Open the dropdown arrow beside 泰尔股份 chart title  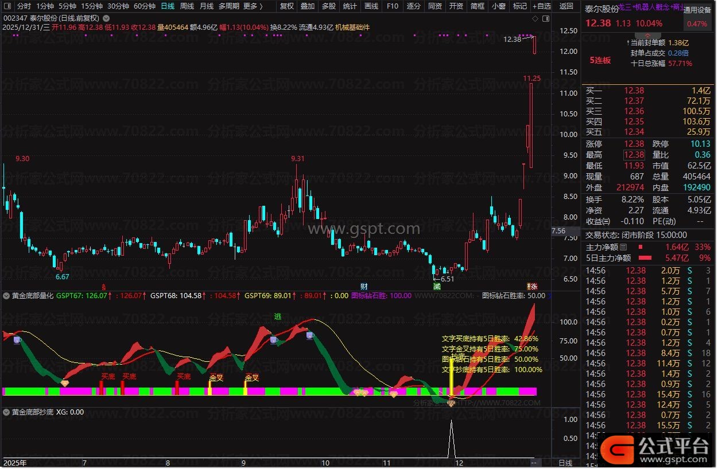[105, 18]
